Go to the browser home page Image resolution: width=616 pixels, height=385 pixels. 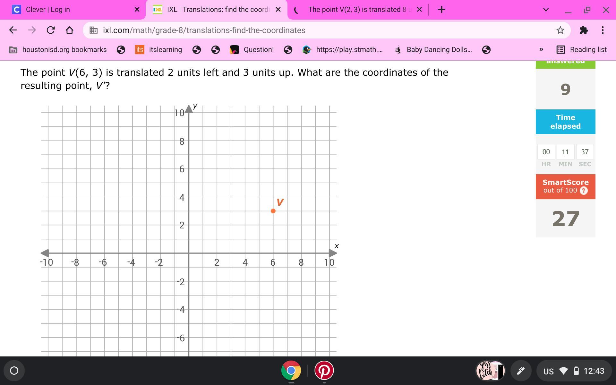[69, 30]
